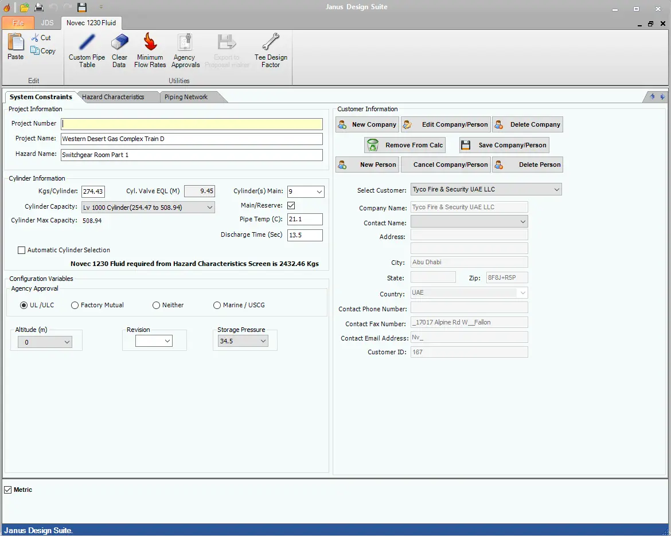Click the Discharge Time (Sec) field
Screen dimensions: 671x536
[x=305, y=235]
